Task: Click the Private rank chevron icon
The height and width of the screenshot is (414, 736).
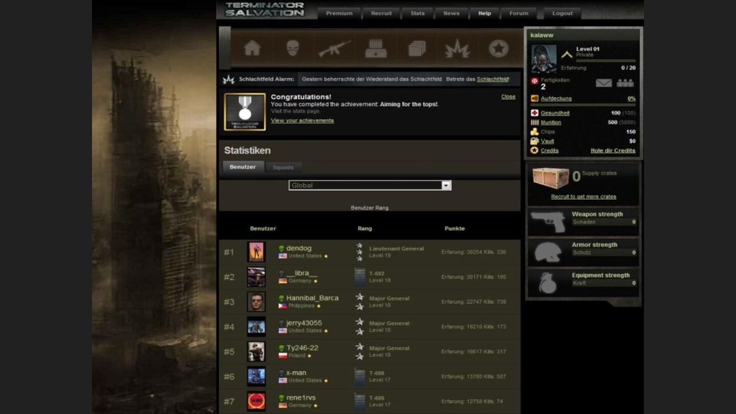Action: [567, 54]
